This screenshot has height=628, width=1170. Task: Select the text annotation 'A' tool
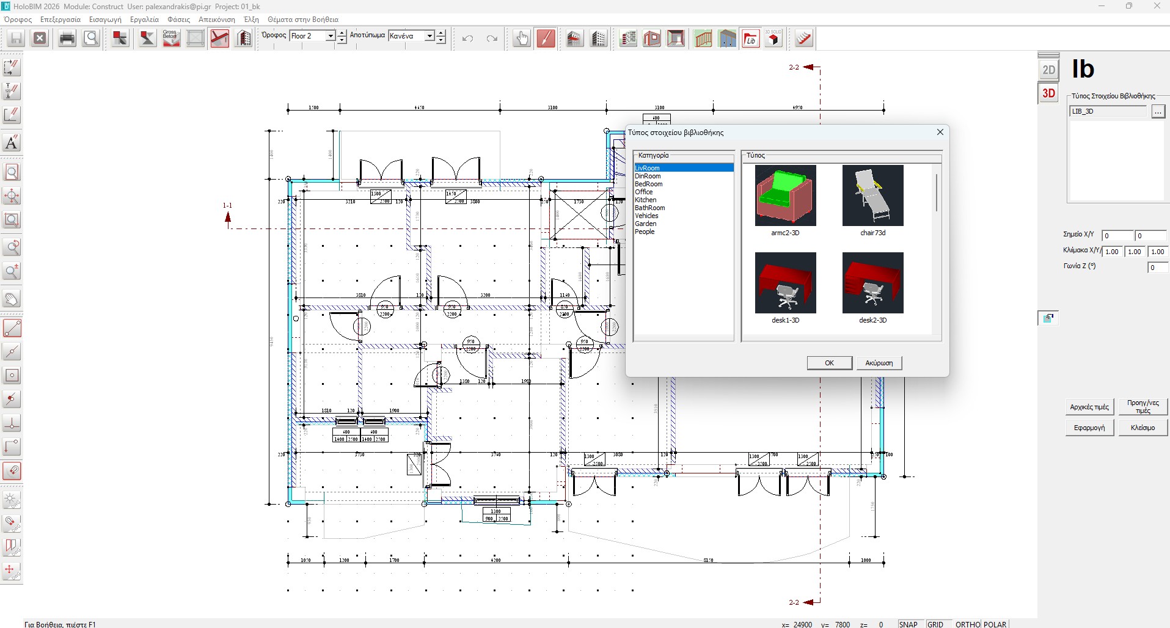pyautogui.click(x=12, y=143)
